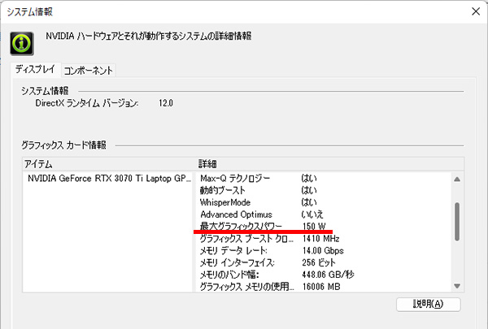Click the scroll up arrow in details list
This screenshot has width=488, height=329.
[x=457, y=179]
